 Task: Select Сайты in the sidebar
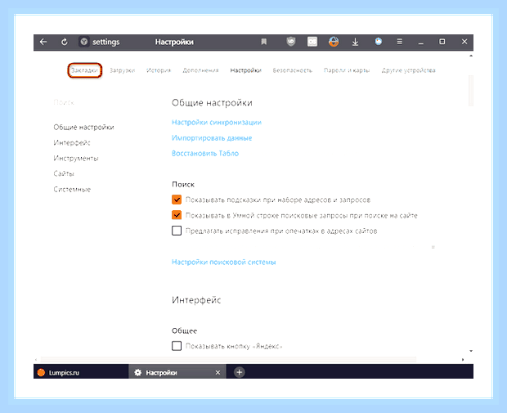(64, 173)
